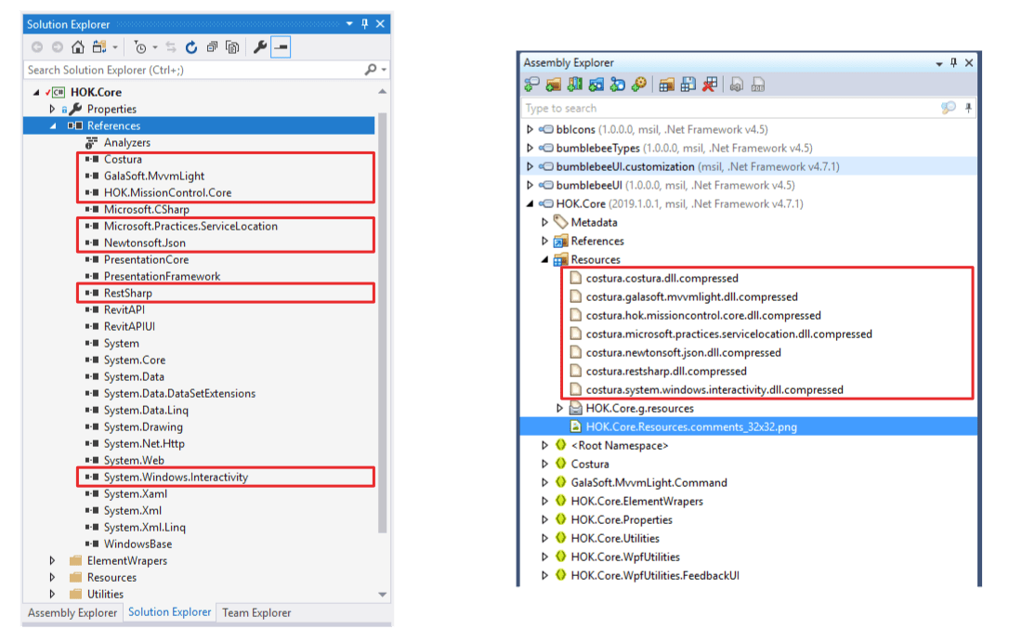Click the Properties wrench icon
This screenshot has width=1022, height=642.
pos(259,47)
